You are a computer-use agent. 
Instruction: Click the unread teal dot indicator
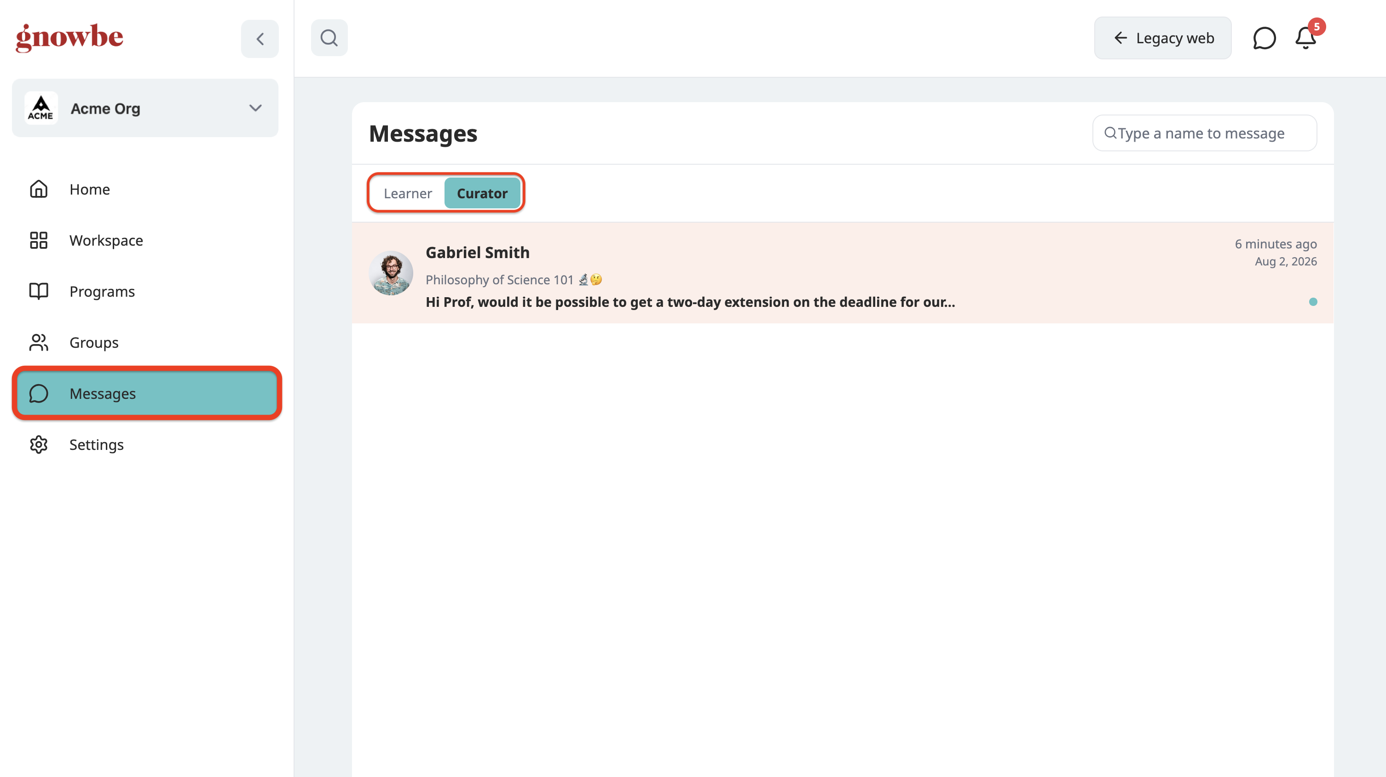(1313, 302)
